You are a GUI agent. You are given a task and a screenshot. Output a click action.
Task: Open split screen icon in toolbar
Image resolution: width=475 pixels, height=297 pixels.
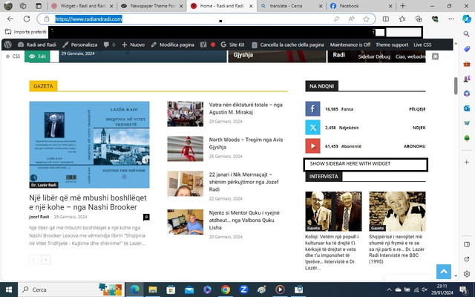[x=386, y=19]
